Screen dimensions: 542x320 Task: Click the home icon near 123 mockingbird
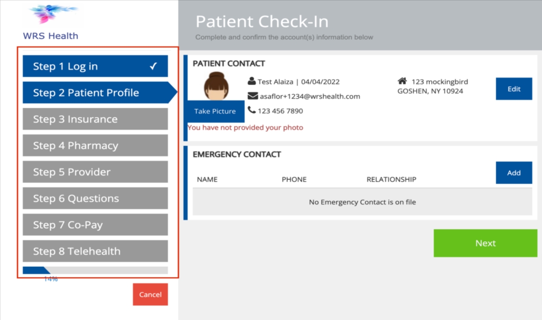coord(403,80)
